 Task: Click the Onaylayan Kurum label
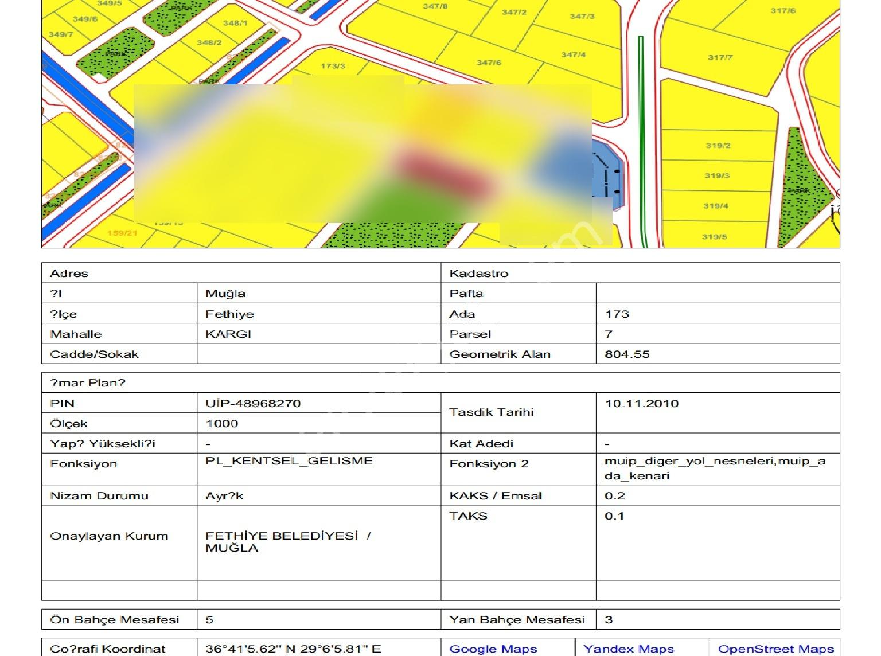tap(109, 536)
